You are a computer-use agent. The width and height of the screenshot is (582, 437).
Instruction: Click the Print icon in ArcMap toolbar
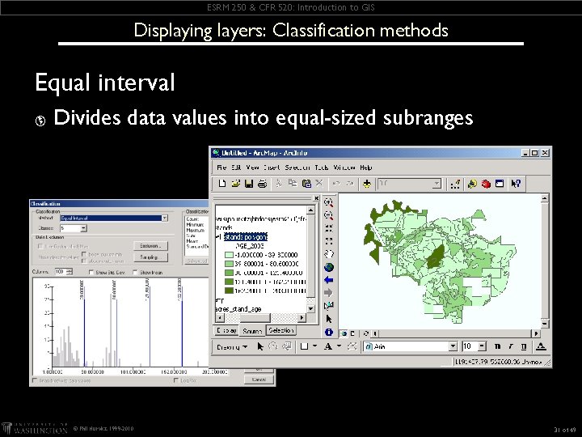(x=262, y=184)
